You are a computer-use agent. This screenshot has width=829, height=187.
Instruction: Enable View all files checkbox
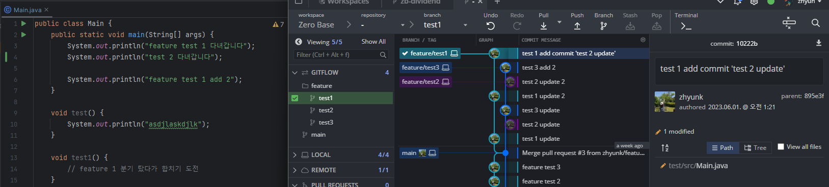781,147
